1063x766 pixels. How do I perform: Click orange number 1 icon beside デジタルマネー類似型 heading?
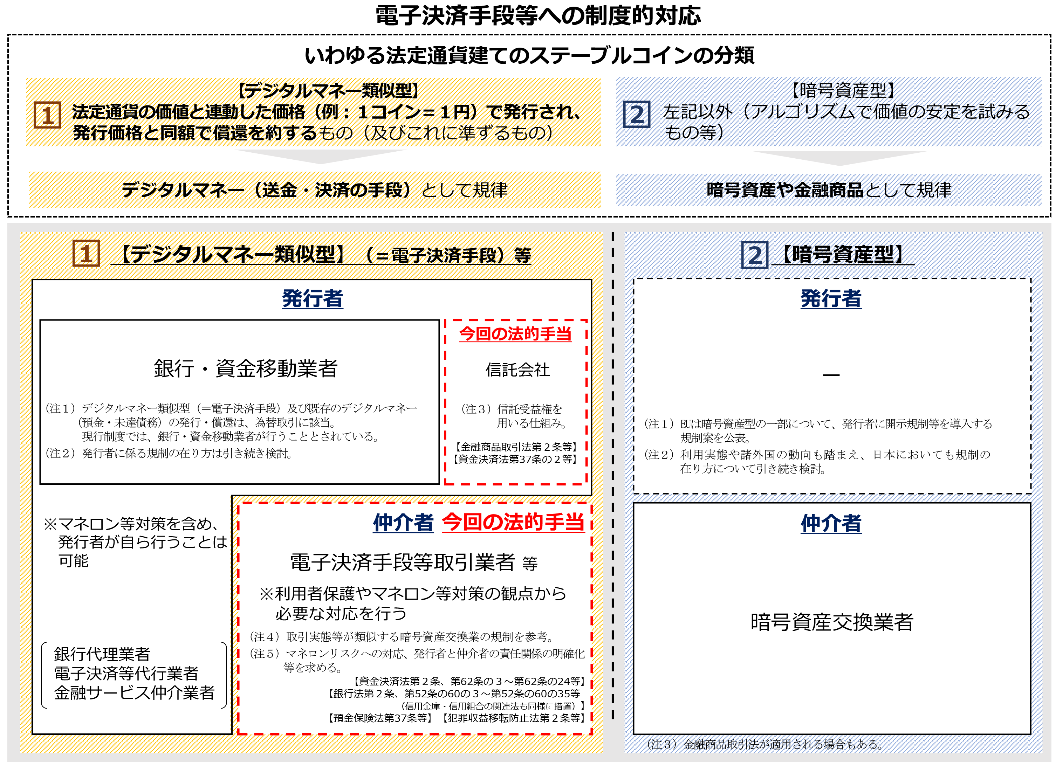click(86, 254)
